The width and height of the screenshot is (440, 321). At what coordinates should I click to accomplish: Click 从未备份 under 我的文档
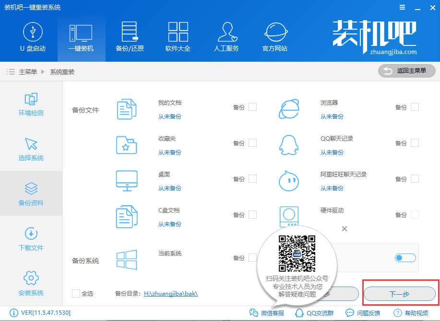click(x=170, y=116)
